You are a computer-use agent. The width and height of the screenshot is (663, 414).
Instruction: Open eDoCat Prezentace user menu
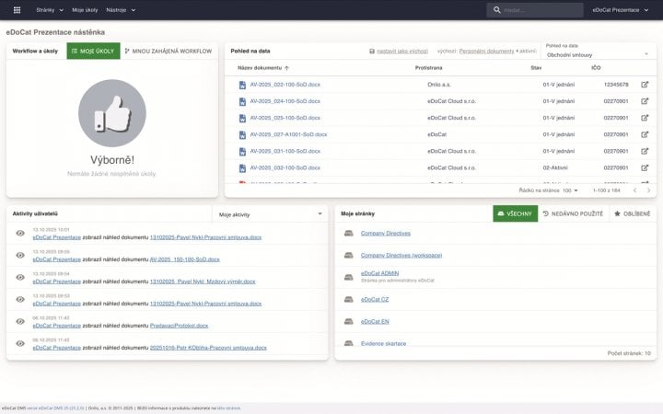click(621, 10)
